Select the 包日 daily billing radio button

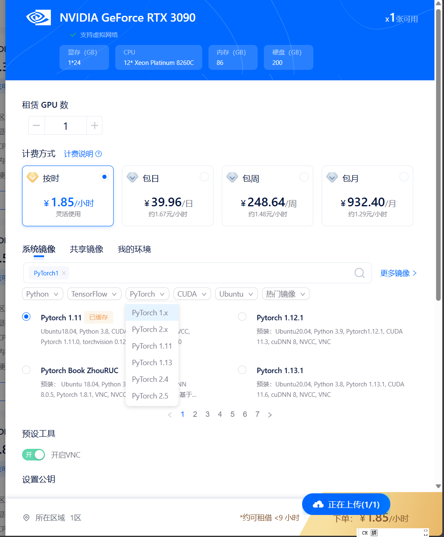[204, 177]
